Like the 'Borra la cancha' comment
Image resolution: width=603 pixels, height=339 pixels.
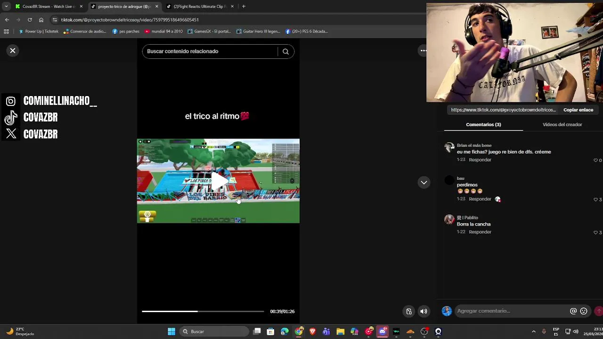coord(596,233)
